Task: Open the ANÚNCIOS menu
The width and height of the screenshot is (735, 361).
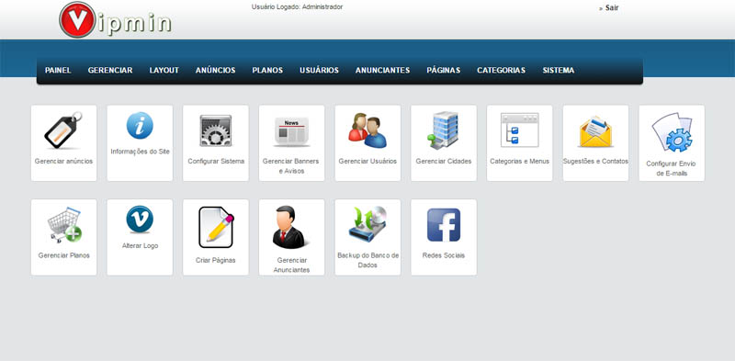Action: tap(216, 71)
